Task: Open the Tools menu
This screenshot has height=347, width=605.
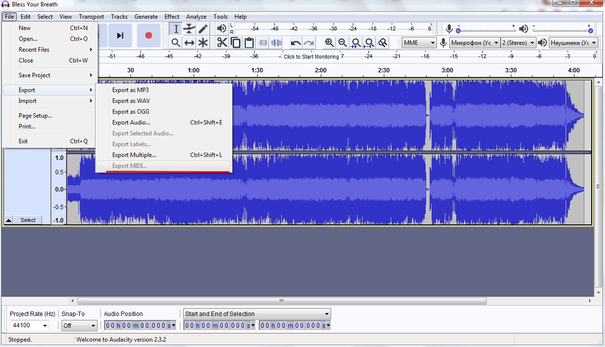Action: [x=221, y=17]
